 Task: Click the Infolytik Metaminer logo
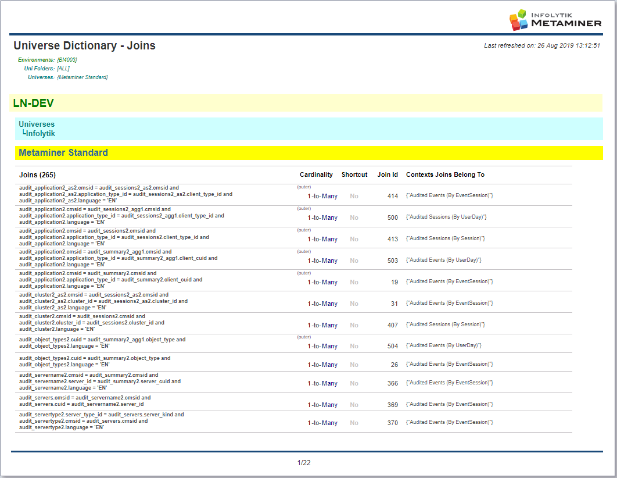tap(555, 20)
